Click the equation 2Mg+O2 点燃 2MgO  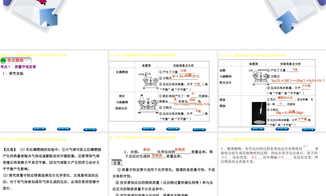(289, 112)
